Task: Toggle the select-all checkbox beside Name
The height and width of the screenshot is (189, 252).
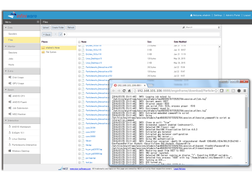Action: pos(79,42)
